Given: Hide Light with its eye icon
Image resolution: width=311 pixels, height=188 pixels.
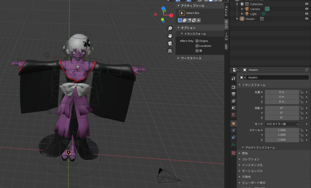Looking at the screenshot, I should pyautogui.click(x=307, y=14).
